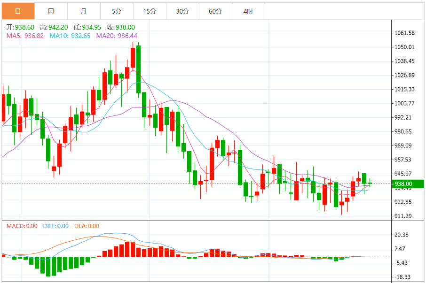The image size is (426, 283).
Task: Click the 7.47 MACD axis label
Action: 400,249
